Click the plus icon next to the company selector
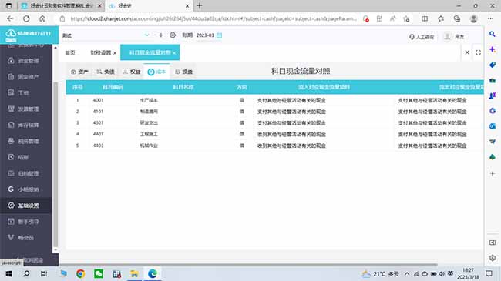 tap(161, 35)
